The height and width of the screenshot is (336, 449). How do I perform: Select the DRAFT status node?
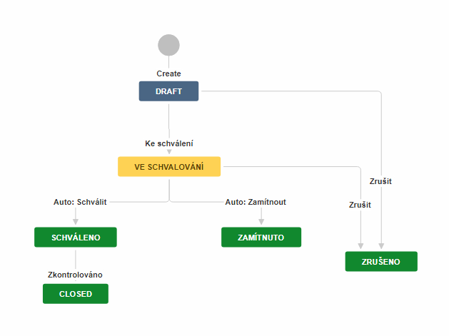click(168, 91)
